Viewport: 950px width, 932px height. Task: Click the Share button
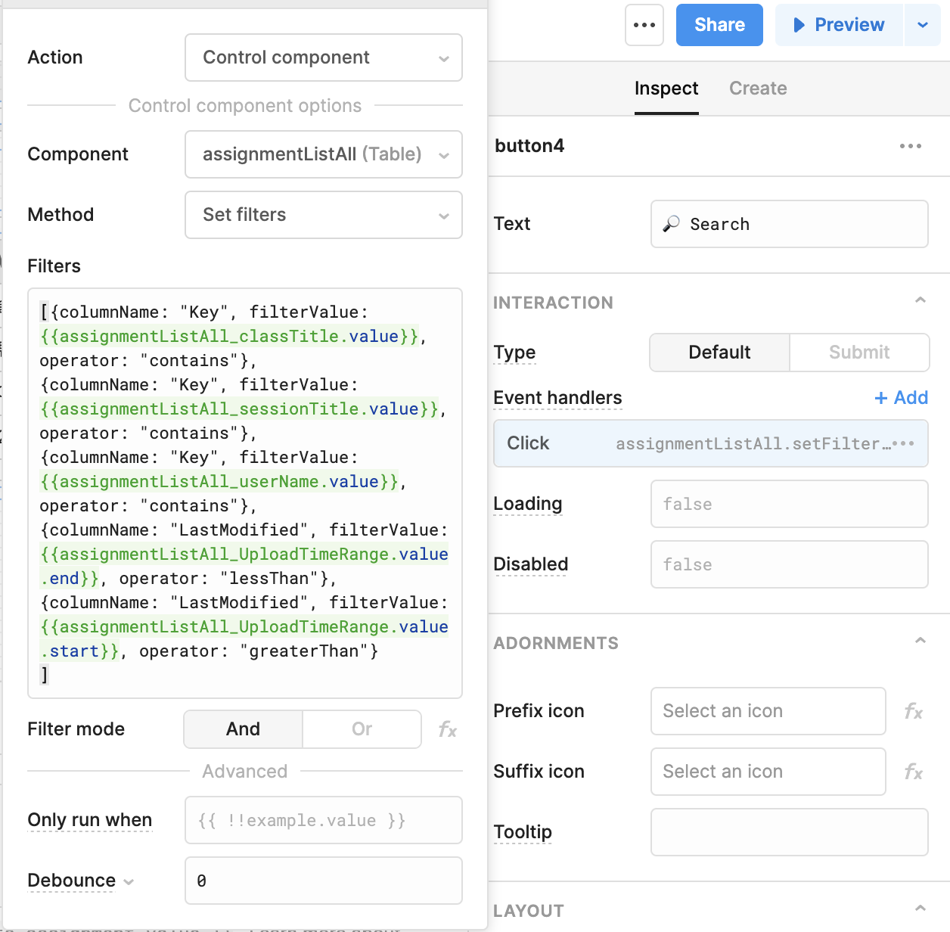point(719,25)
